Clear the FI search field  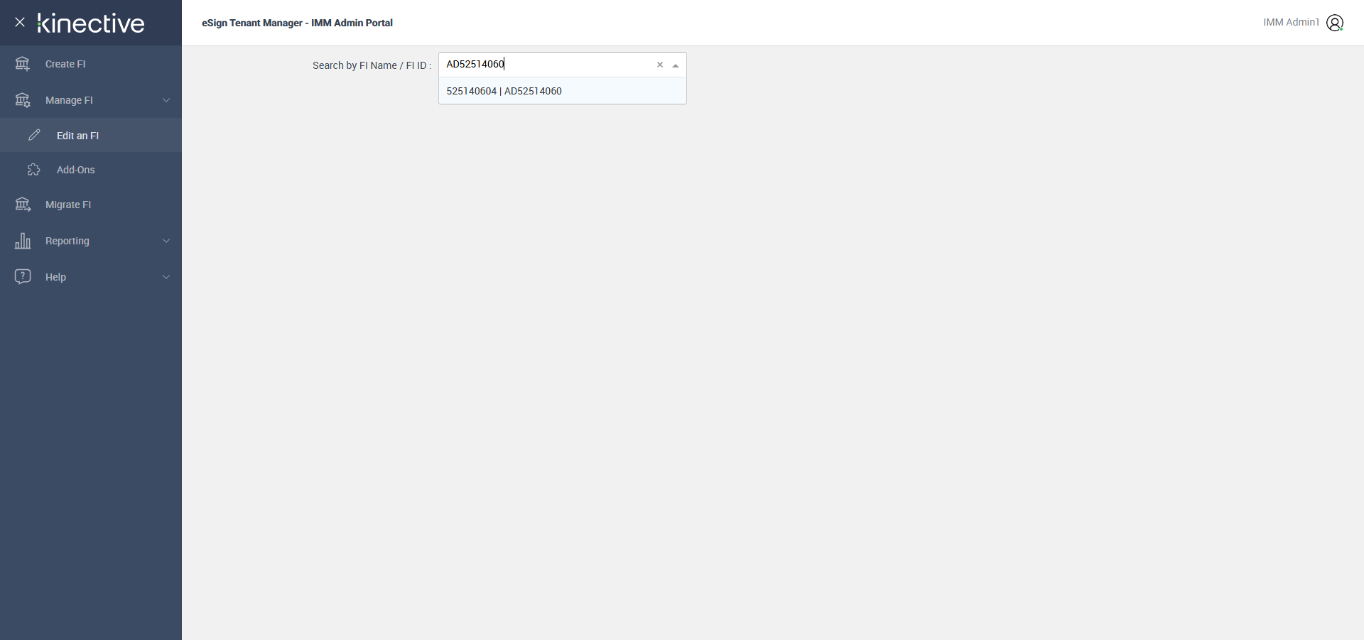pos(660,65)
